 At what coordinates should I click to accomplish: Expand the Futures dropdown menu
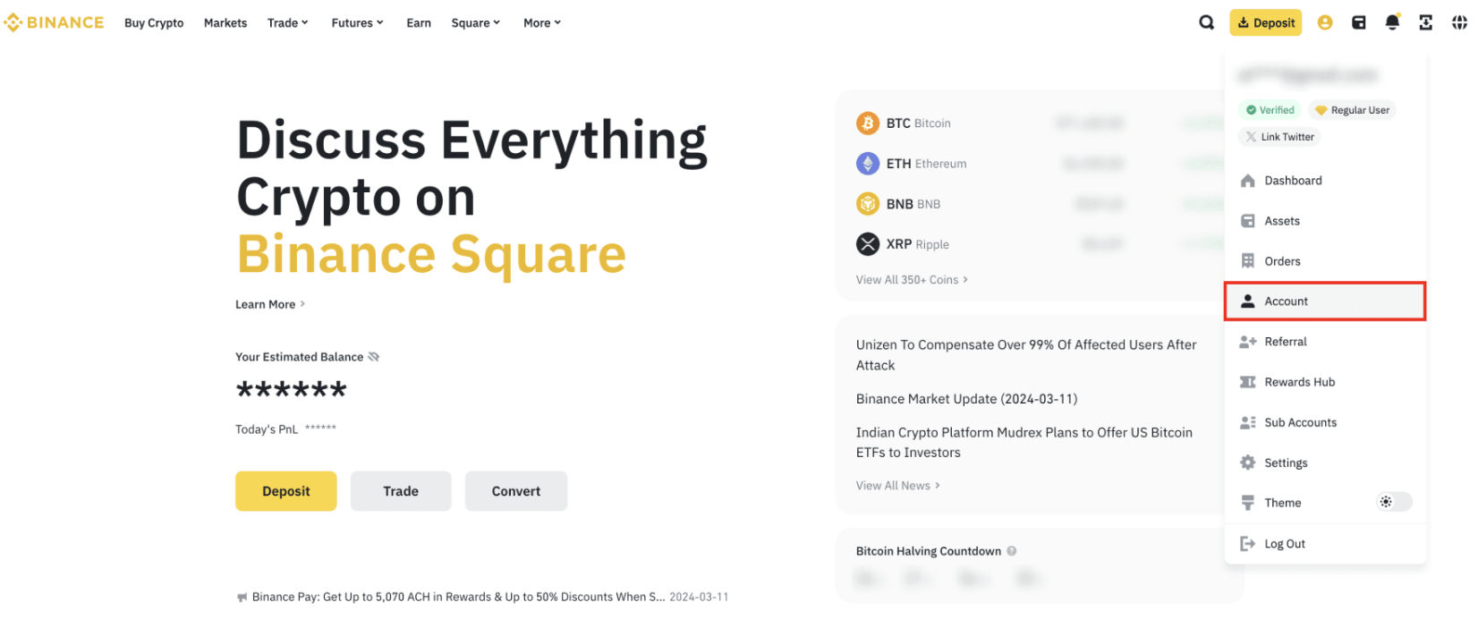click(x=357, y=23)
